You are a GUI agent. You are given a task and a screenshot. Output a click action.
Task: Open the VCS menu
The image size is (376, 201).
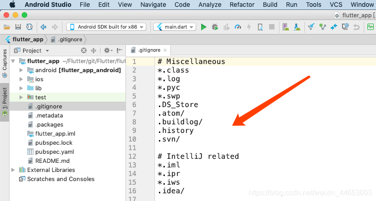pyautogui.click(x=336, y=5)
